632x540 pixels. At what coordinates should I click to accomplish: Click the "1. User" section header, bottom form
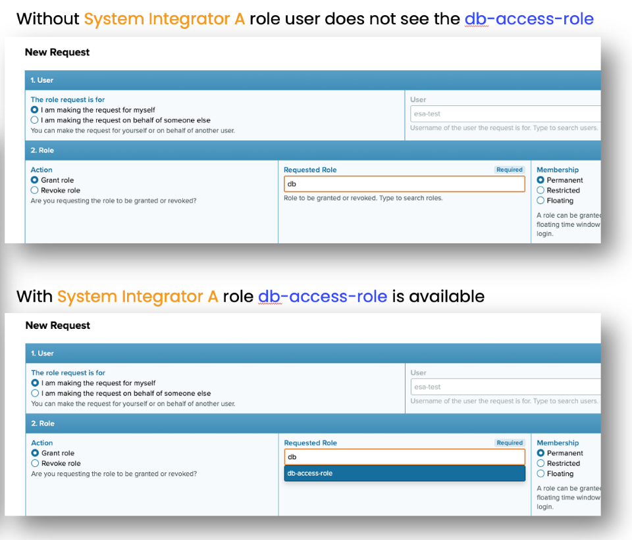click(x=43, y=353)
